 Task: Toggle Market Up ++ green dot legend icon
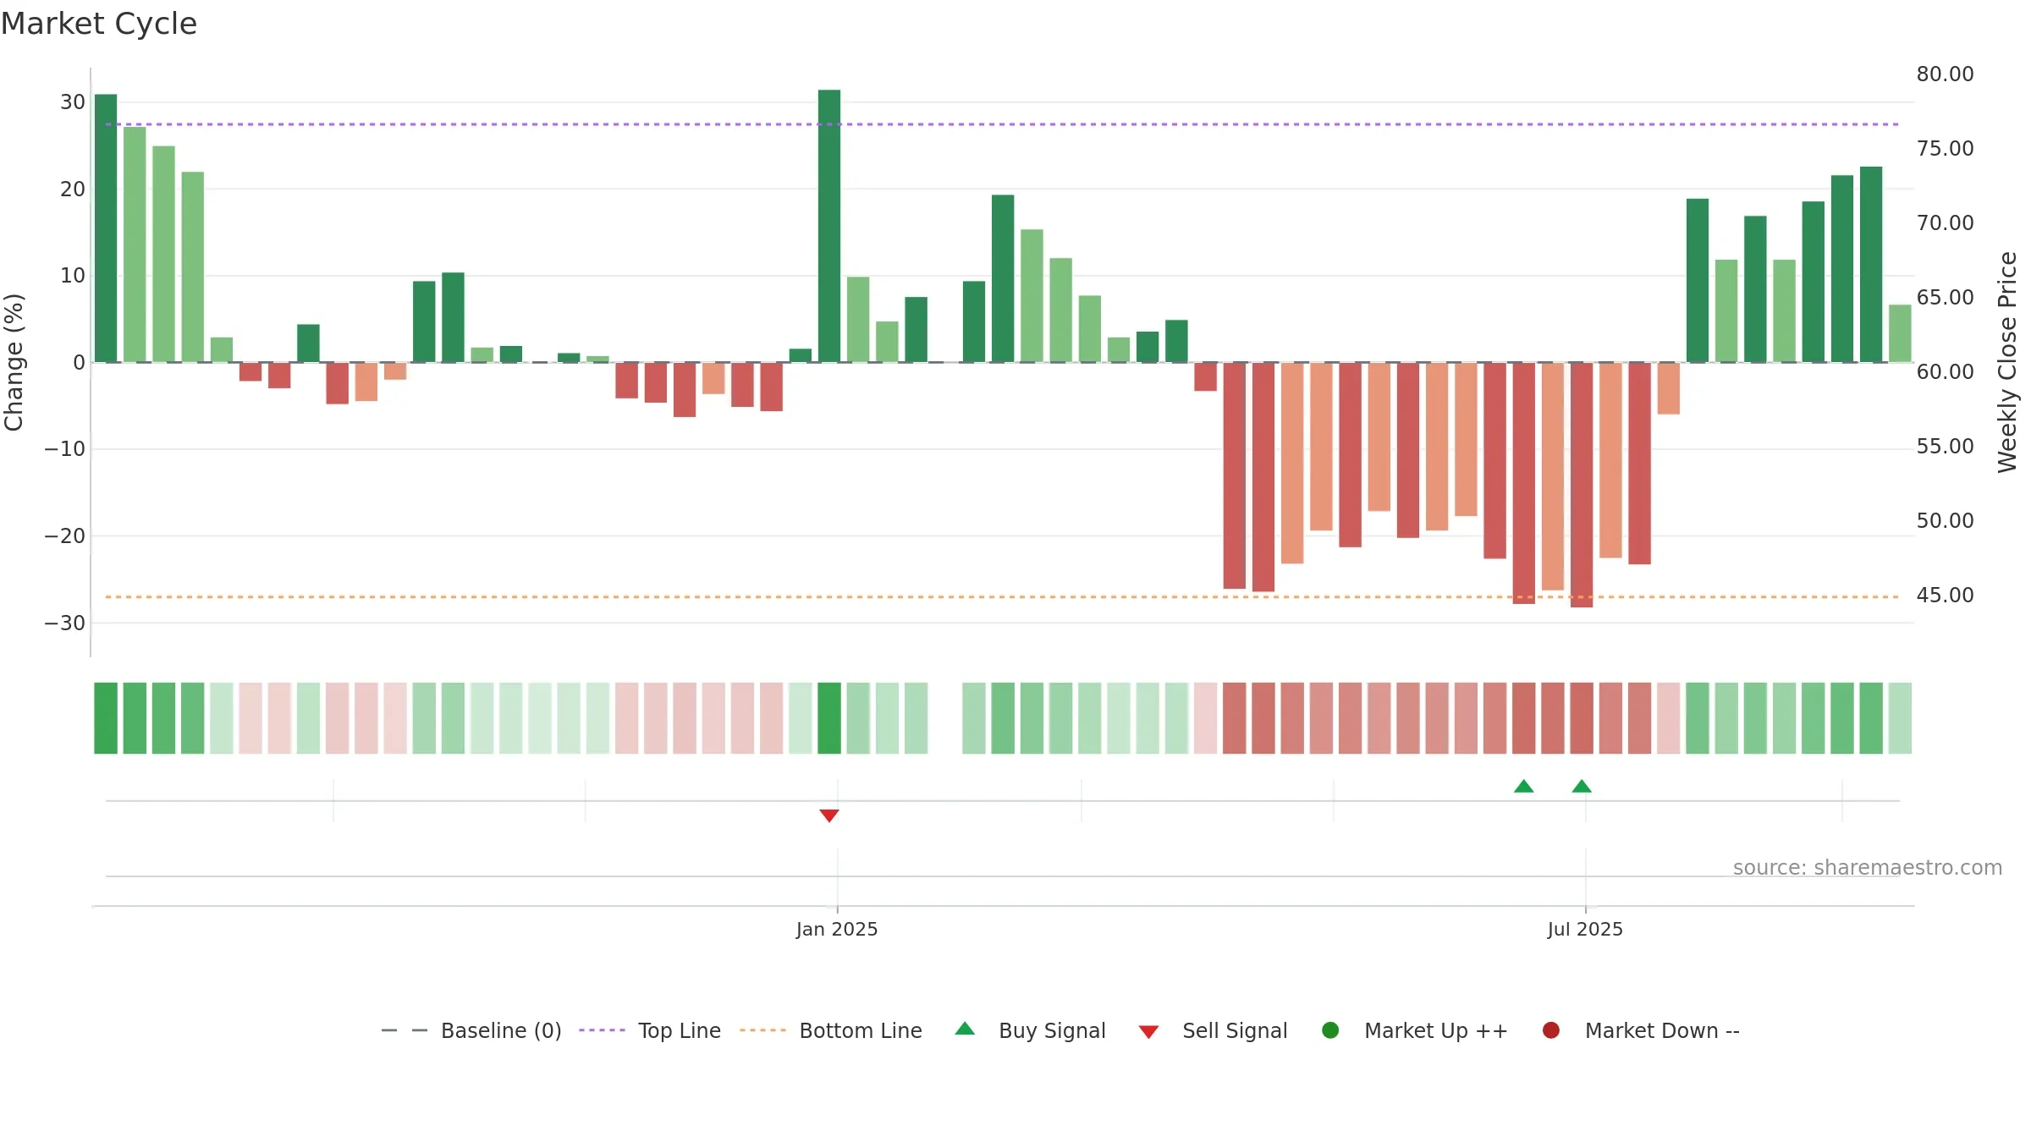coord(1330,1030)
